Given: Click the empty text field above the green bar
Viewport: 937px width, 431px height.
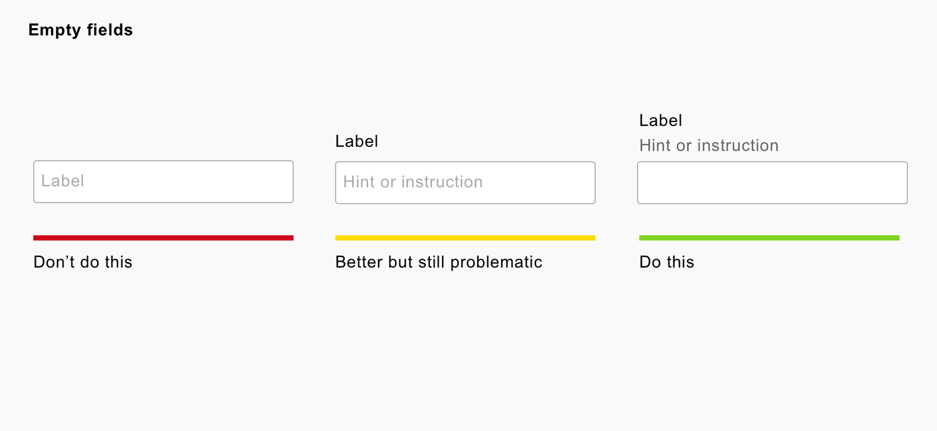Looking at the screenshot, I should (x=772, y=183).
